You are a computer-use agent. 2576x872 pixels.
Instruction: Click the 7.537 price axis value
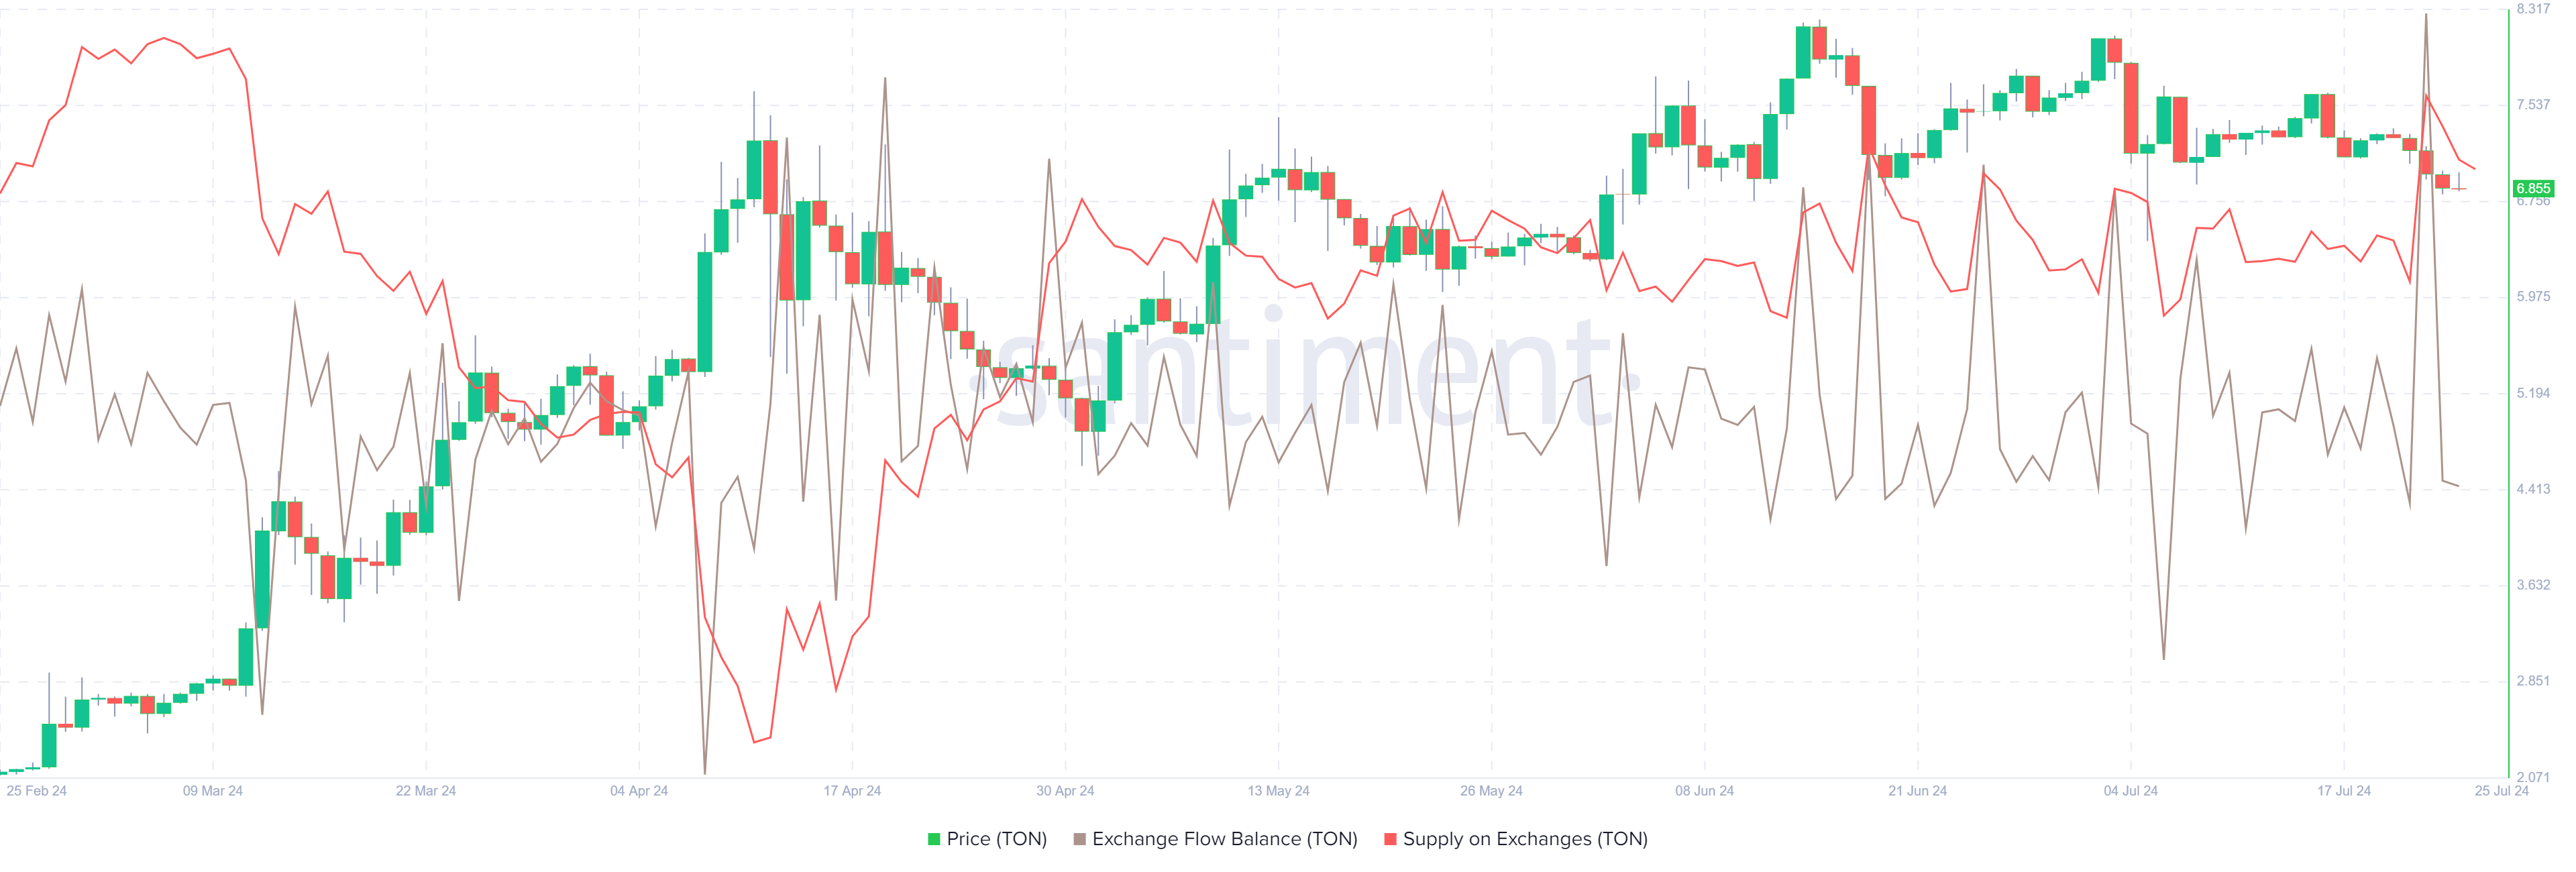click(2533, 105)
